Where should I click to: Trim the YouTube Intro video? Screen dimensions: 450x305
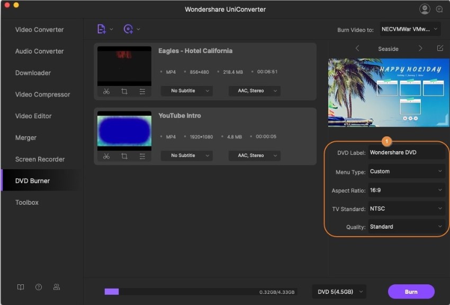[x=106, y=156]
